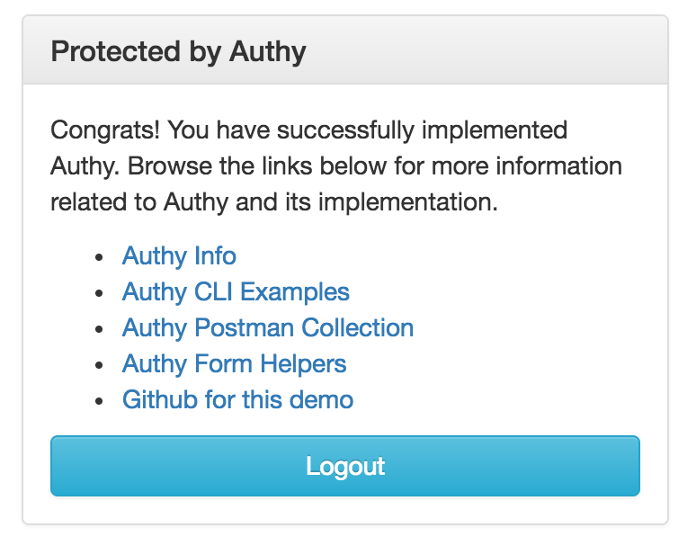Click the words successfully implemented in the paragraph
The width and height of the screenshot is (696, 545).
[x=422, y=130]
